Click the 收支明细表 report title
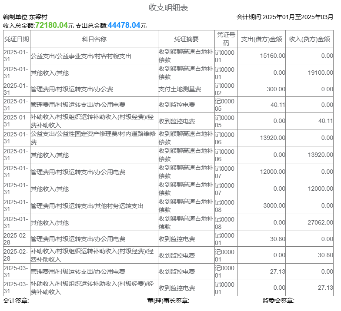 click(168, 7)
